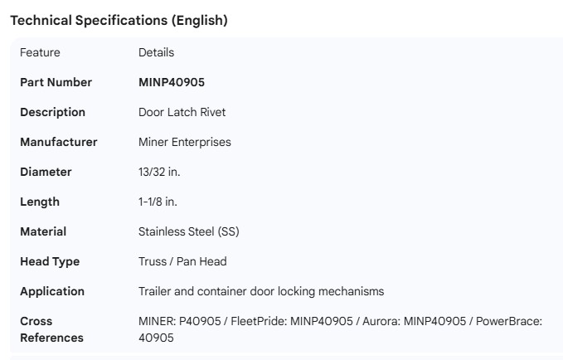The width and height of the screenshot is (563, 360).
Task: Select the Head Type row label
Action: pos(50,261)
